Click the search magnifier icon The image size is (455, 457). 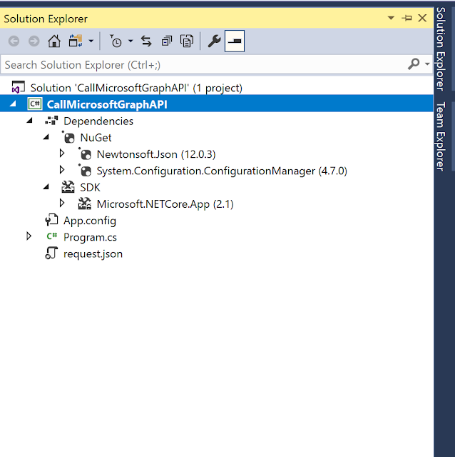click(414, 64)
